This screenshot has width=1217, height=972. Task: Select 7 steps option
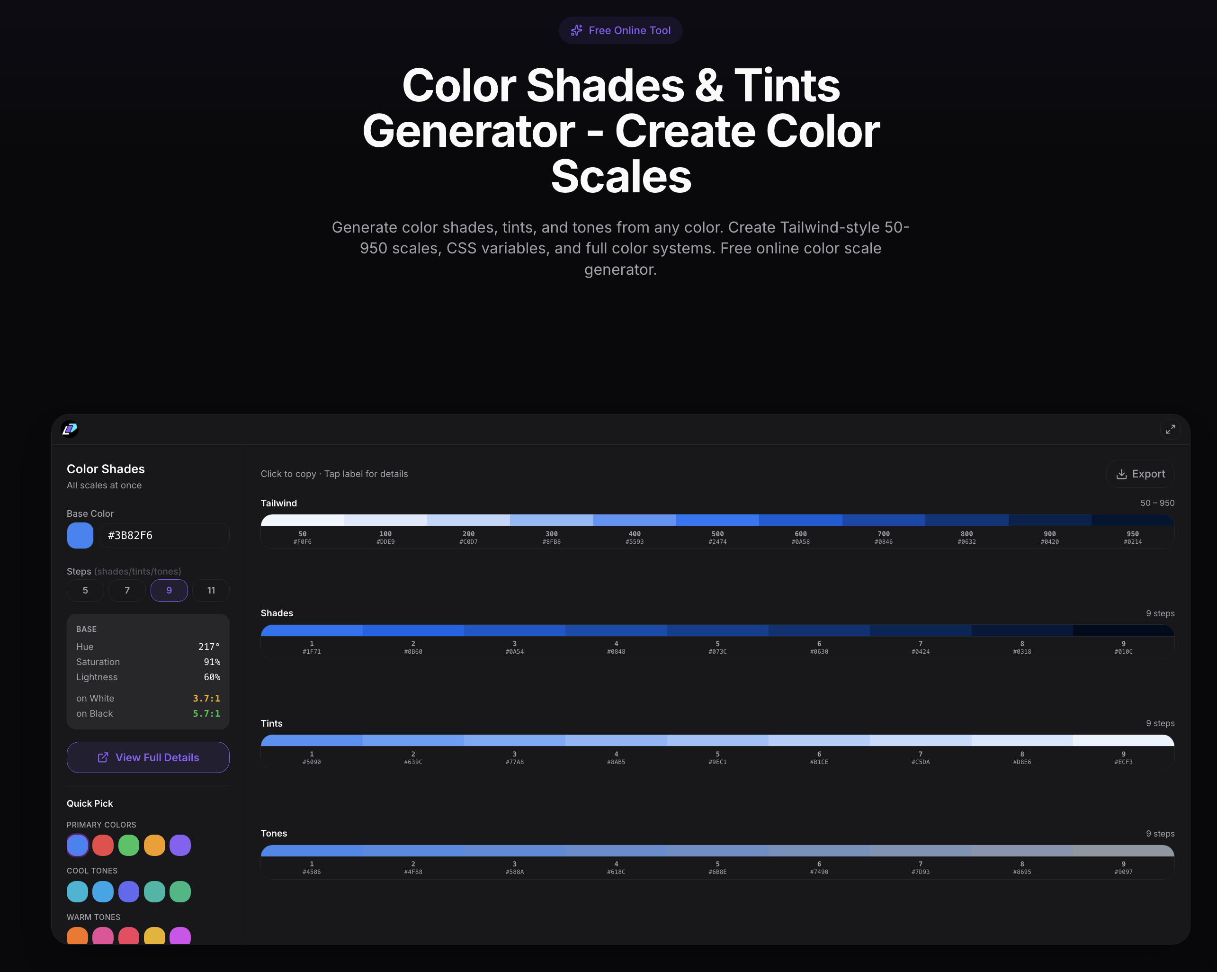[127, 590]
